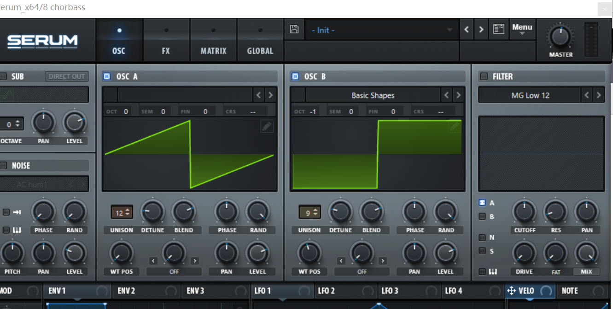Click the OSC B waveform display
Image resolution: width=613 pixels, height=309 pixels.
coord(377,154)
